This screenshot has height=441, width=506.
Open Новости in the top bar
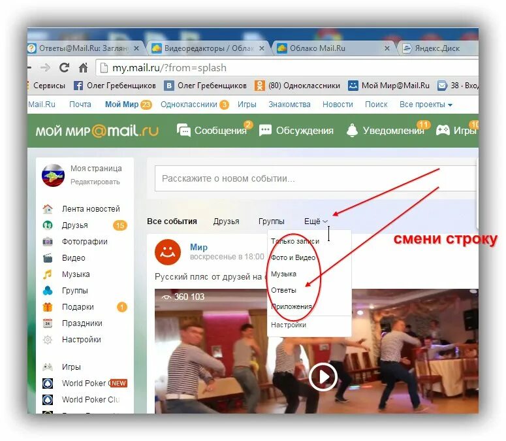point(338,105)
